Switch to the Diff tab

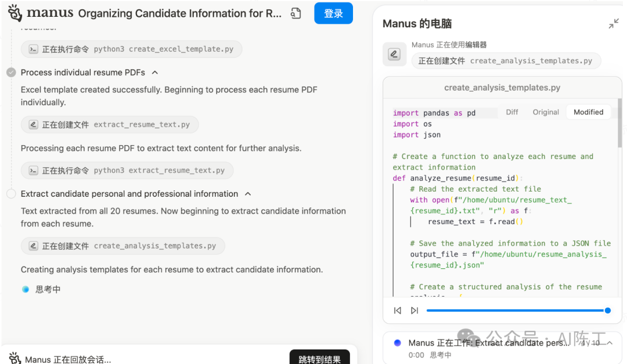[x=512, y=112]
